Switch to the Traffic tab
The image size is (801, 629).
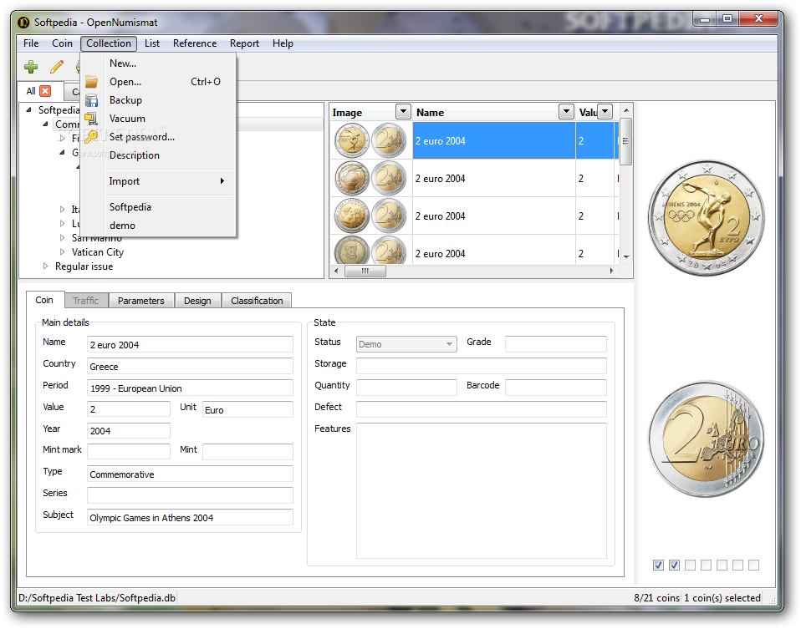click(86, 301)
